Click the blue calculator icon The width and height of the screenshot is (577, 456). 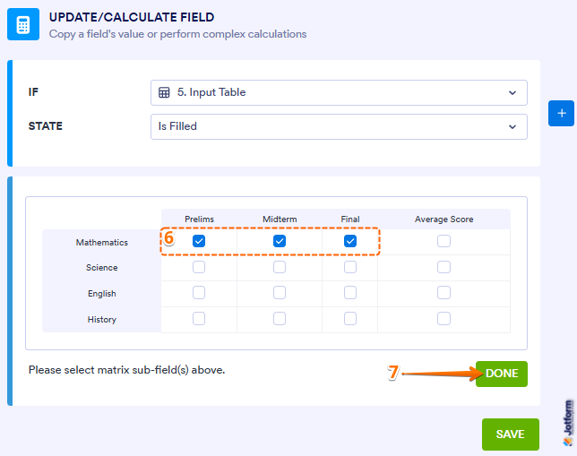point(23,24)
